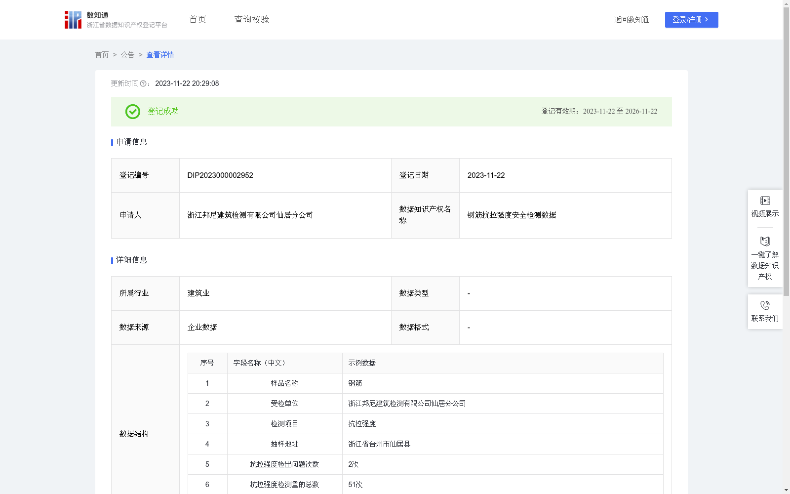Click the 申请信息 section heading

pos(132,142)
